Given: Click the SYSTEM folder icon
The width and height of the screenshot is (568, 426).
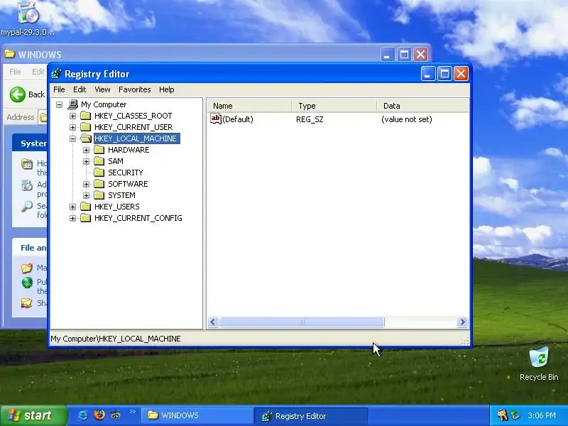Looking at the screenshot, I should pos(99,195).
